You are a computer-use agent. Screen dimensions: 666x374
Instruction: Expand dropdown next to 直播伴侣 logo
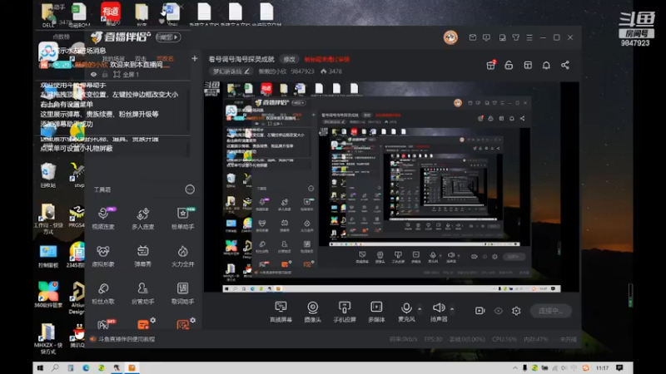pyautogui.click(x=168, y=37)
